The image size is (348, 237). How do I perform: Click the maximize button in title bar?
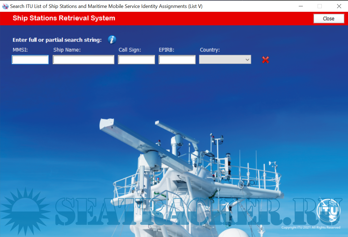point(320,6)
